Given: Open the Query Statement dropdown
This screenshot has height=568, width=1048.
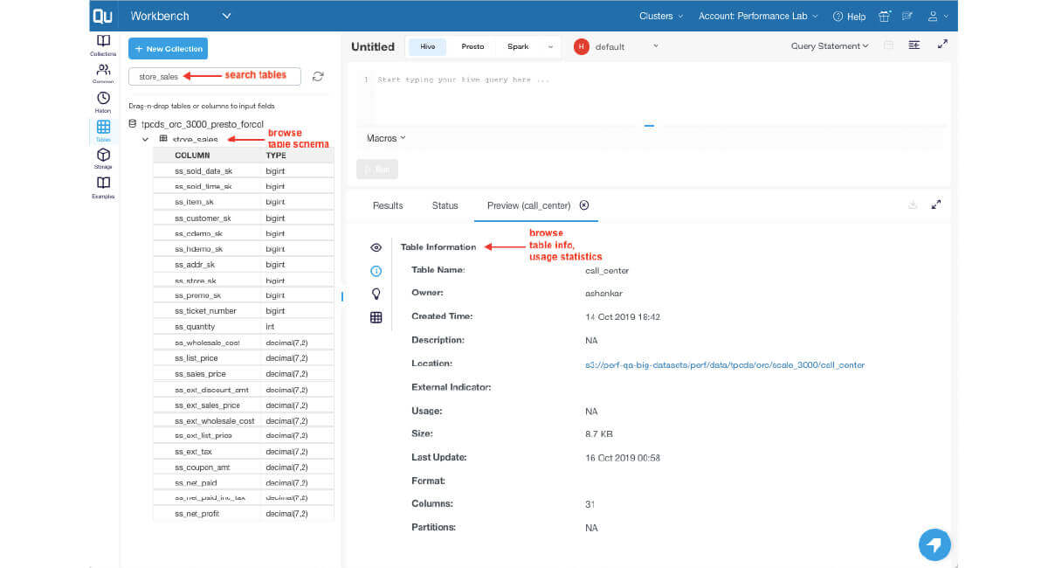Looking at the screenshot, I should pos(830,45).
